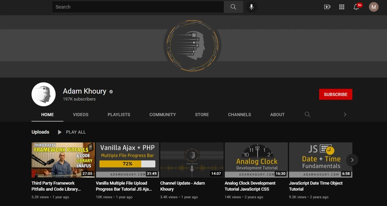The image size is (387, 206).
Task: Click the 14:07 duration badge
Action: (x=216, y=174)
